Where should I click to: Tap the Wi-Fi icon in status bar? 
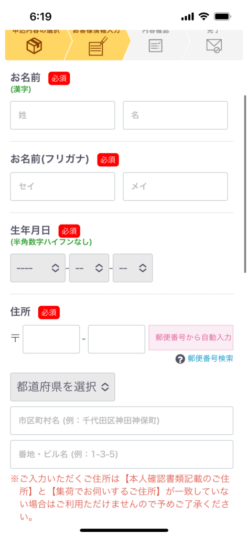pyautogui.click(x=204, y=16)
